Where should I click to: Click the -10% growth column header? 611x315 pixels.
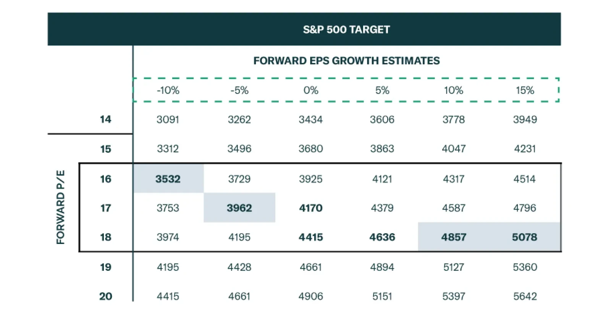168,90
